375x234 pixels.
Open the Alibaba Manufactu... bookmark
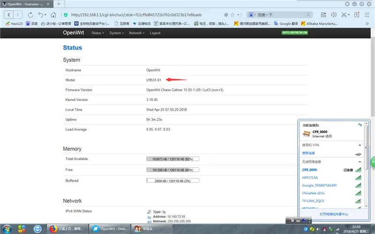tap(319, 24)
